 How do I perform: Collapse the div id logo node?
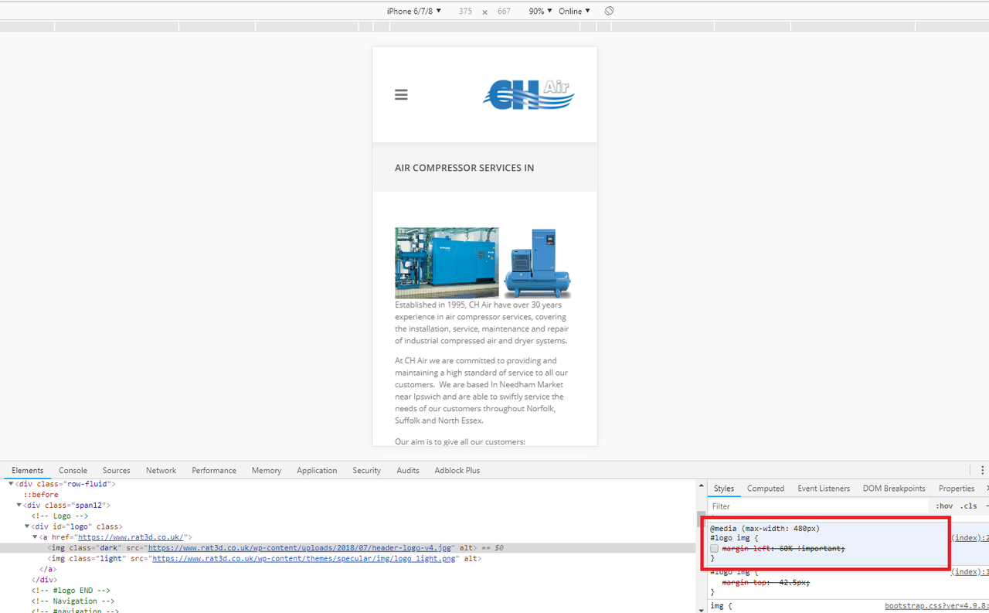click(27, 526)
